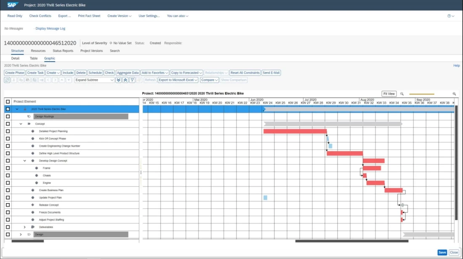Switch to the Table sub-tab
This screenshot has width=463, height=259.
pos(34,58)
